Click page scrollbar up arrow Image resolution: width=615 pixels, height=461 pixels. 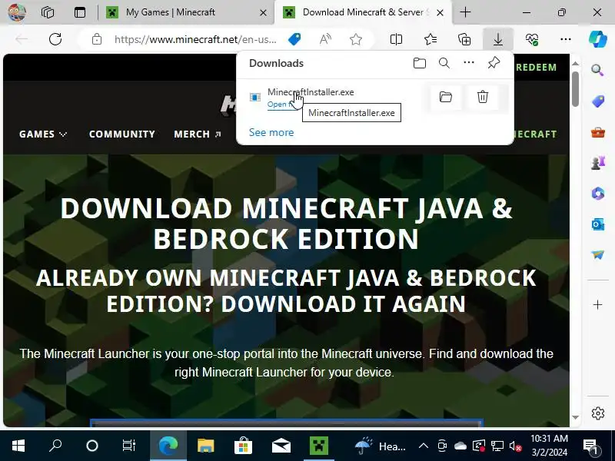click(575, 64)
